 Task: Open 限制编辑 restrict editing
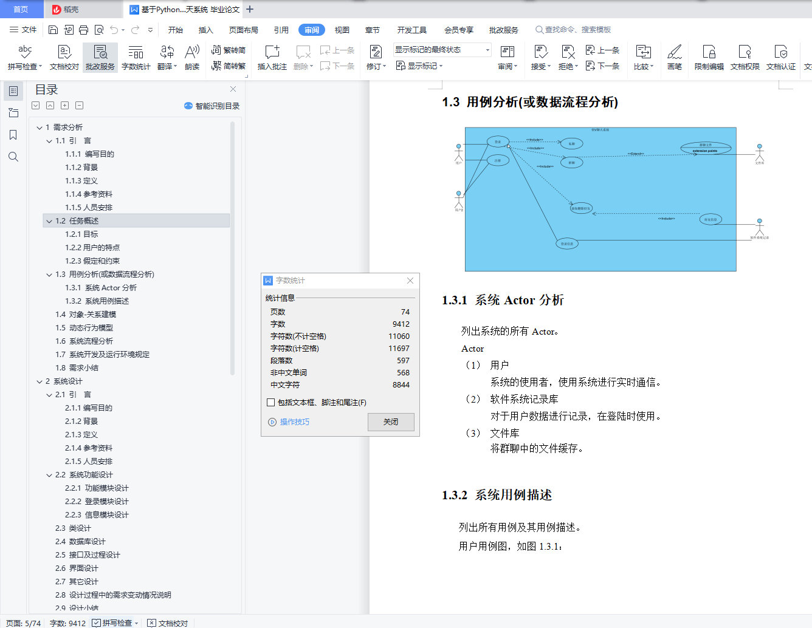pyautogui.click(x=709, y=58)
